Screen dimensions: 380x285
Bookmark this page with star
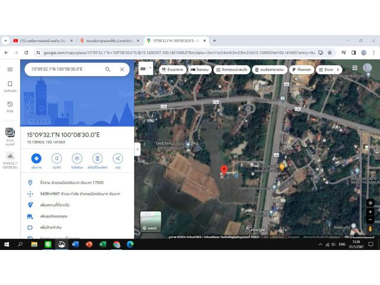click(330, 53)
